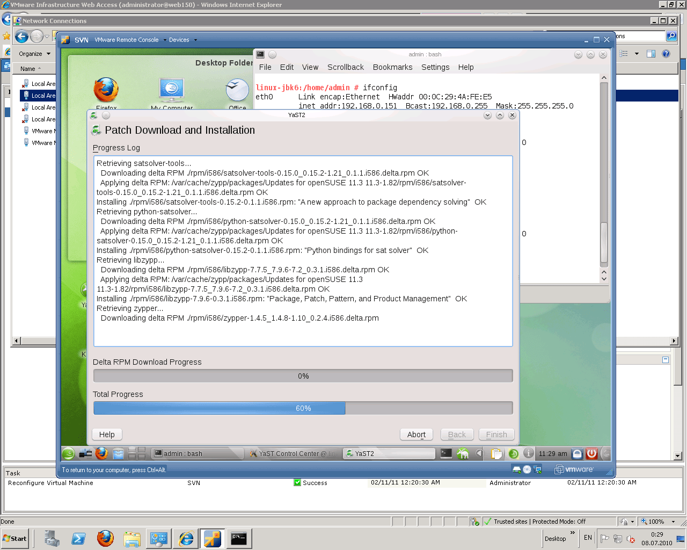Open Edit menu in bash terminal

287,67
